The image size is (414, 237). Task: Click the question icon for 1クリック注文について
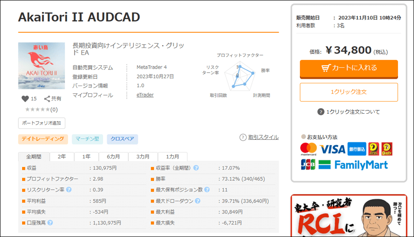coord(321,112)
